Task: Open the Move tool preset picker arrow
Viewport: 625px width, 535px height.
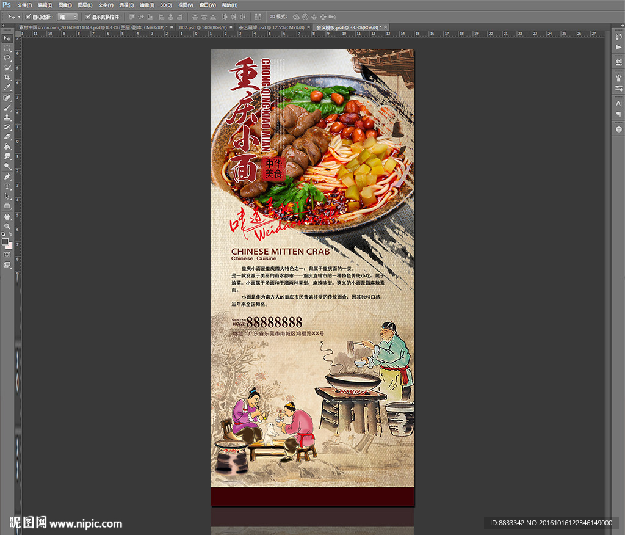Action: [19, 17]
